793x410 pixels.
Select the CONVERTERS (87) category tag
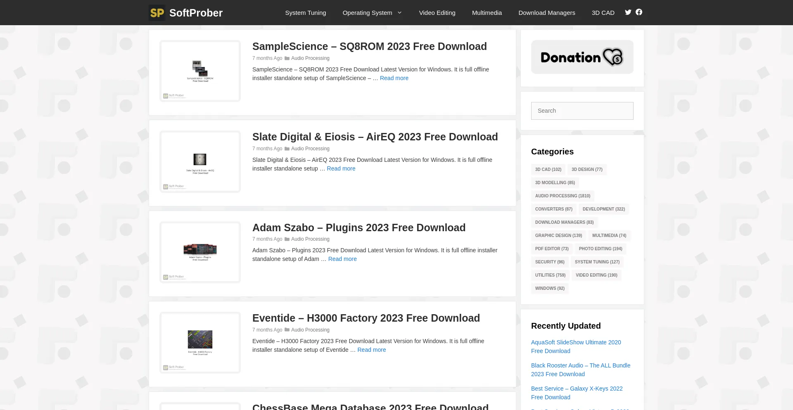click(553, 209)
